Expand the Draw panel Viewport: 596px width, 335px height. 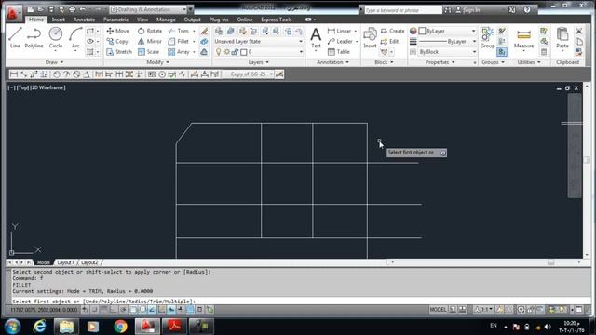coord(54,62)
